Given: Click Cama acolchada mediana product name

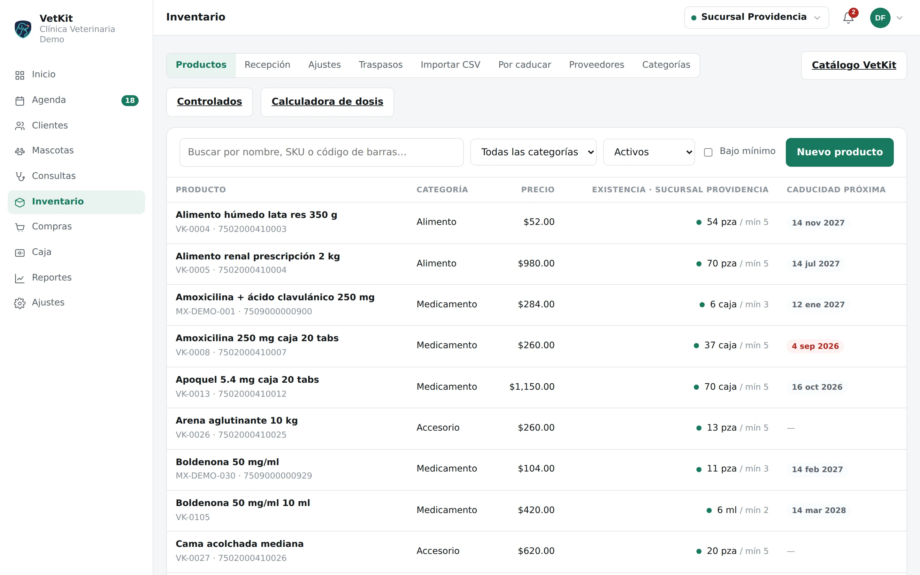Looking at the screenshot, I should [x=240, y=544].
